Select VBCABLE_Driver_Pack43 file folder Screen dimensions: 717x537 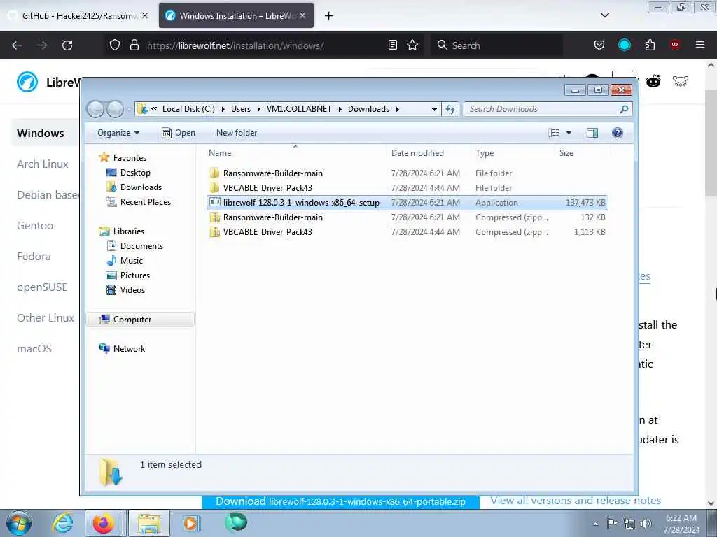tap(408, 187)
